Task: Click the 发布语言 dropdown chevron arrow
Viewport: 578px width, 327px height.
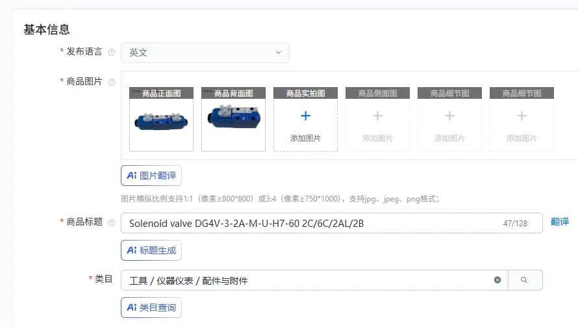Action: (x=279, y=53)
